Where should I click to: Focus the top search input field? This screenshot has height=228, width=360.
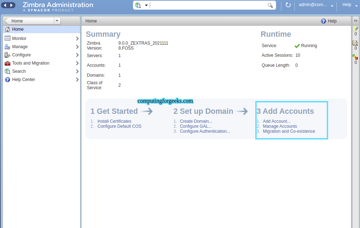tap(208, 5)
